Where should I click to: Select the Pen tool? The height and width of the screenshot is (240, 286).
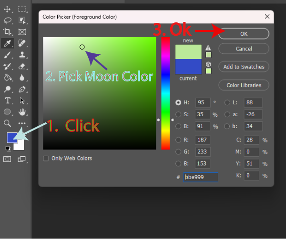22,90
